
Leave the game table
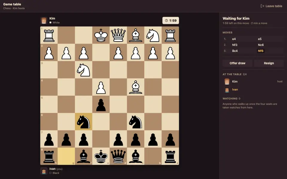click(x=271, y=6)
